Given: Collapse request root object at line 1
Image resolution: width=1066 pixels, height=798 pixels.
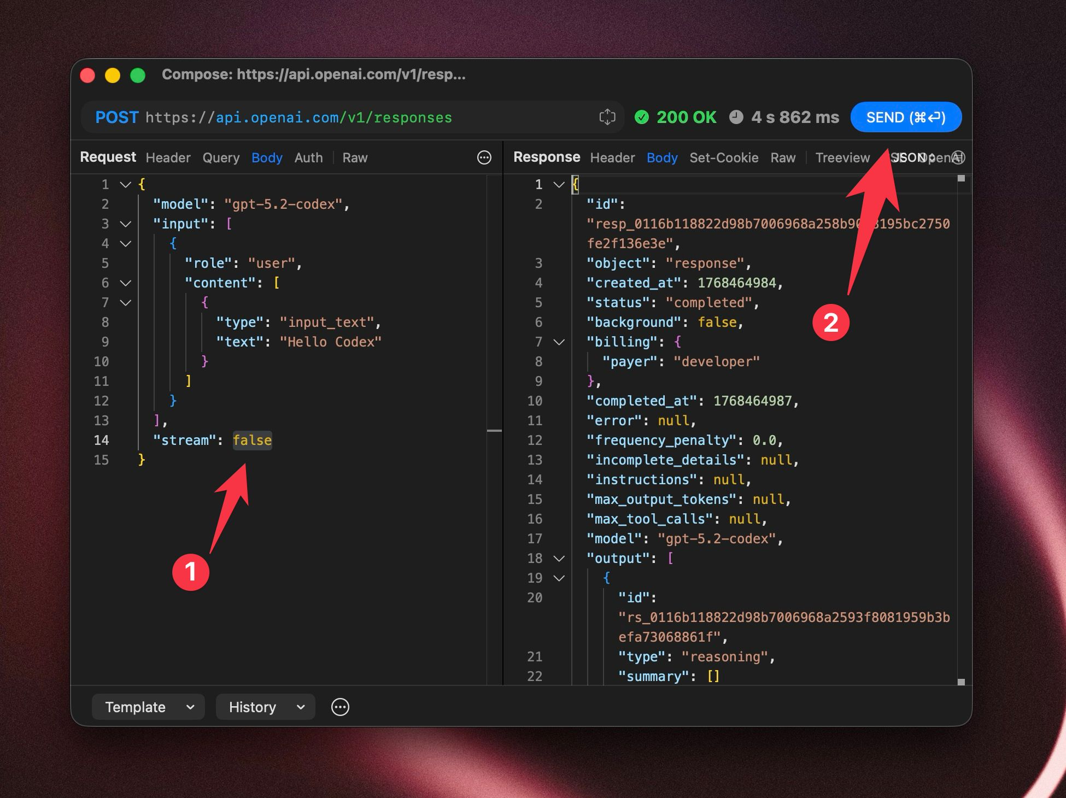Looking at the screenshot, I should pos(125,184).
